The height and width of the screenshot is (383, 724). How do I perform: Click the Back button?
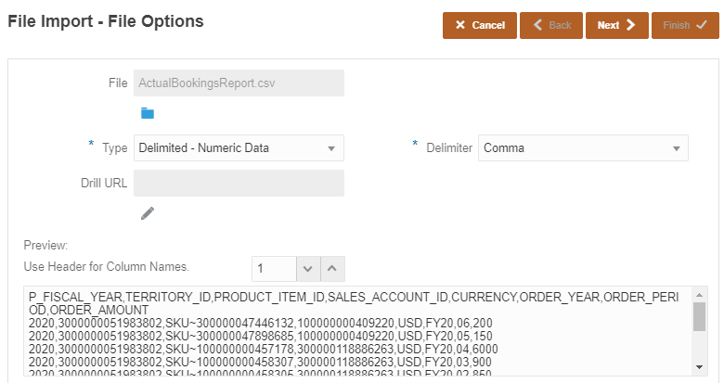pos(551,25)
